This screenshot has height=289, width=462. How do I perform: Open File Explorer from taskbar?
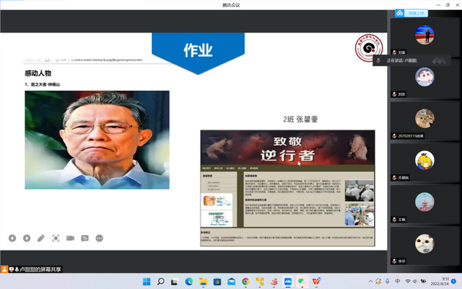pyautogui.click(x=203, y=281)
